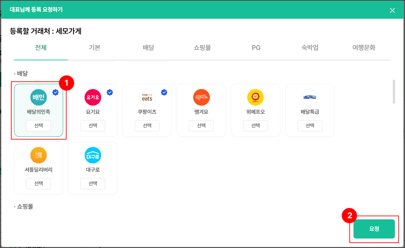This screenshot has width=405, height=248.
Task: Click the 셔틀딜리버리 orange logo icon
Action: coord(39,155)
